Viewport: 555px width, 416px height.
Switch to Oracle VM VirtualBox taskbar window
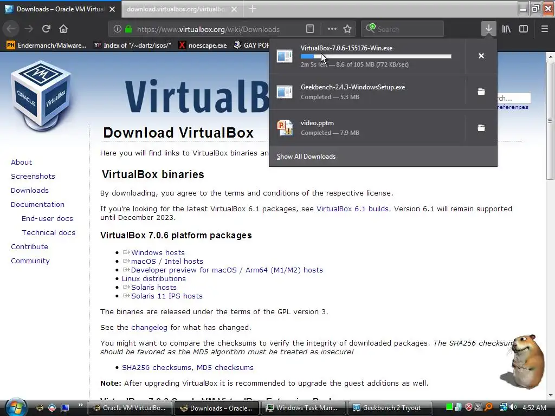tap(130, 408)
